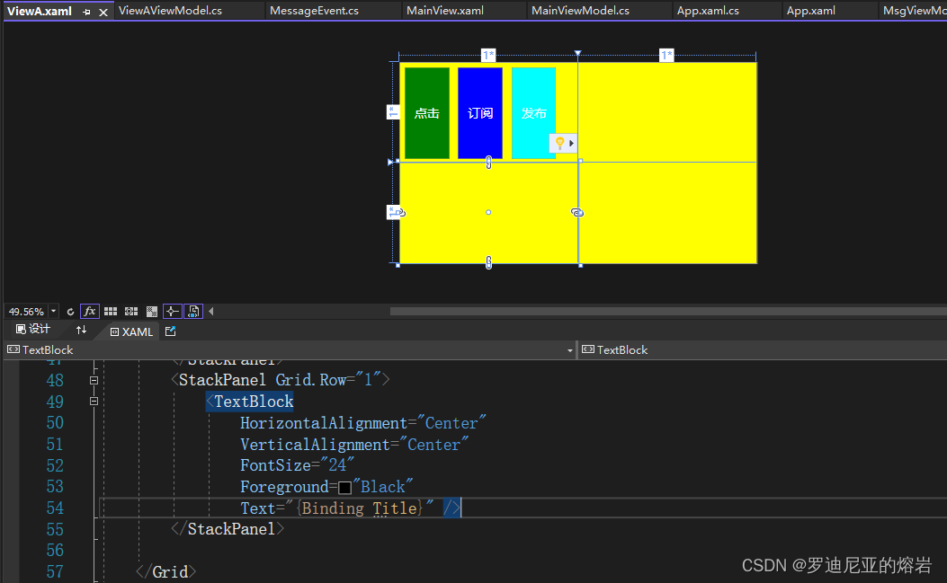Pin the ViewA.xaml tab

[x=86, y=12]
